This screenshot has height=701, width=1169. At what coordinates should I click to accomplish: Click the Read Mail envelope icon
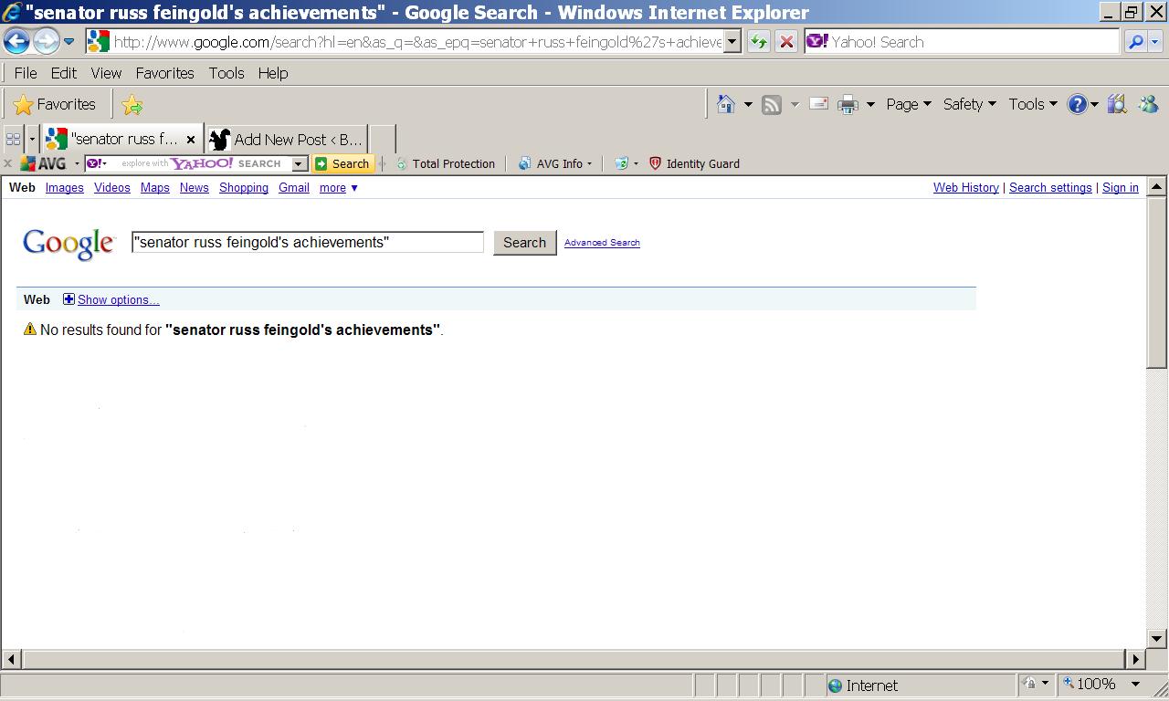[x=819, y=104]
